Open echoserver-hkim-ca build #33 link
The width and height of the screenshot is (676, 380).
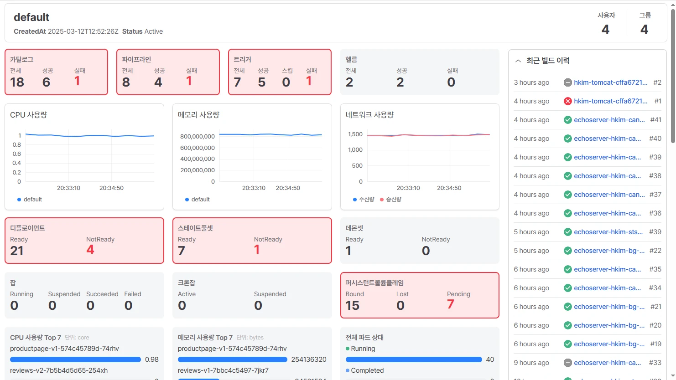pyautogui.click(x=608, y=363)
